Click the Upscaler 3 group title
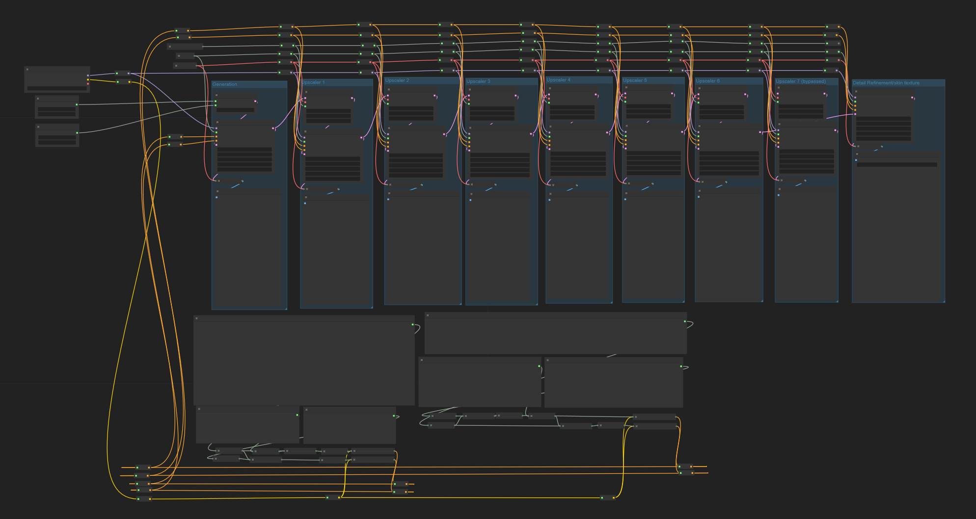Viewport: 976px width, 519px height. (x=478, y=81)
